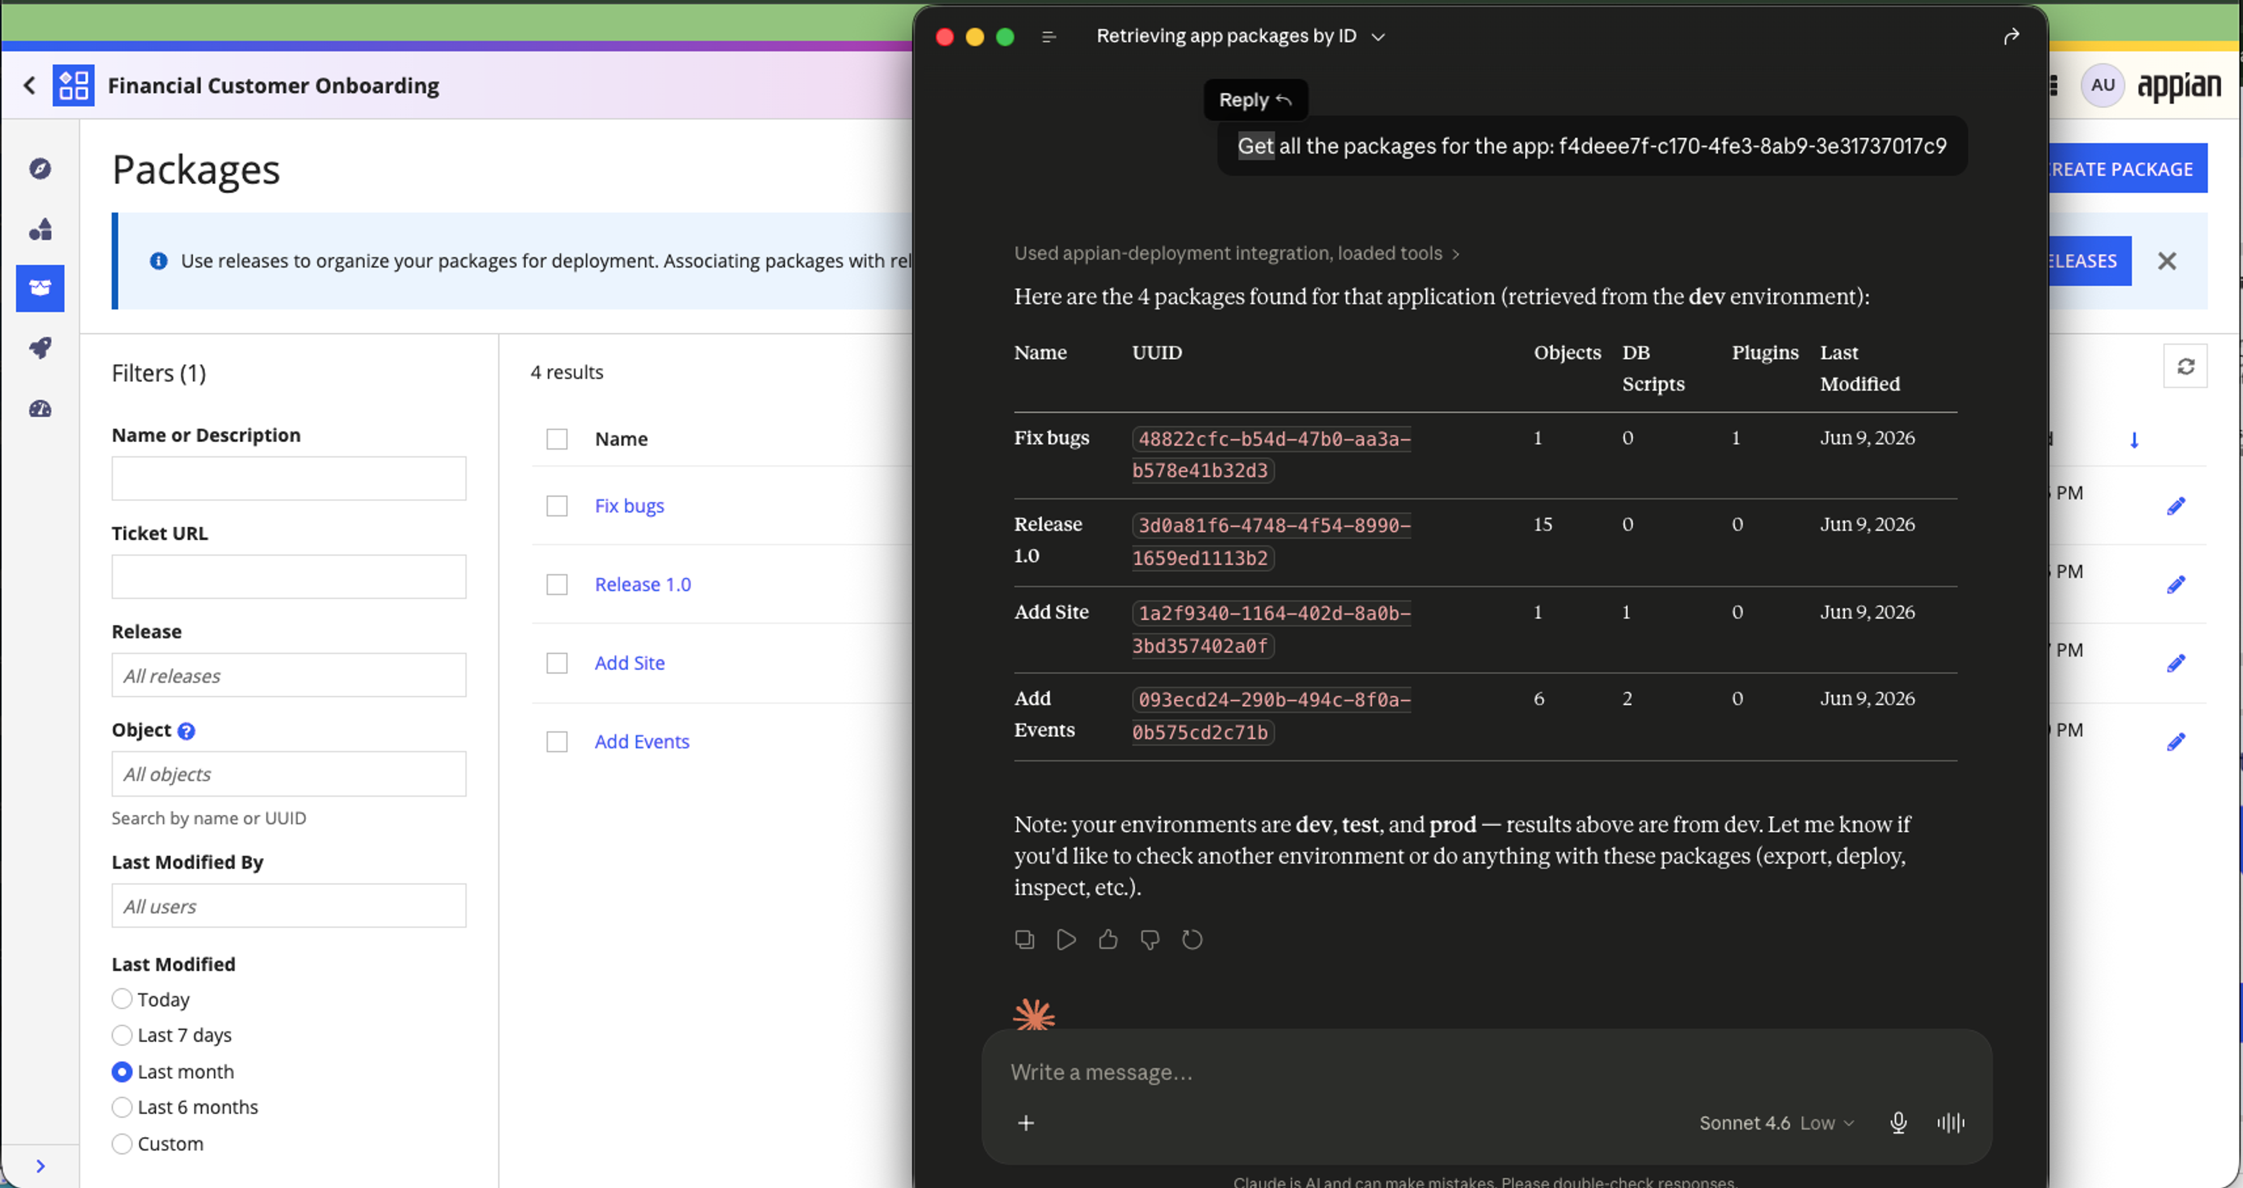Image resolution: width=2243 pixels, height=1188 pixels.
Task: Open the AU user avatar menu
Action: 2103,85
